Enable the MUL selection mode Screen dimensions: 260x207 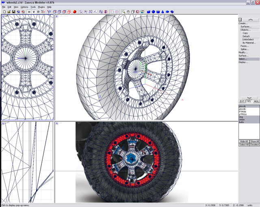point(256,101)
